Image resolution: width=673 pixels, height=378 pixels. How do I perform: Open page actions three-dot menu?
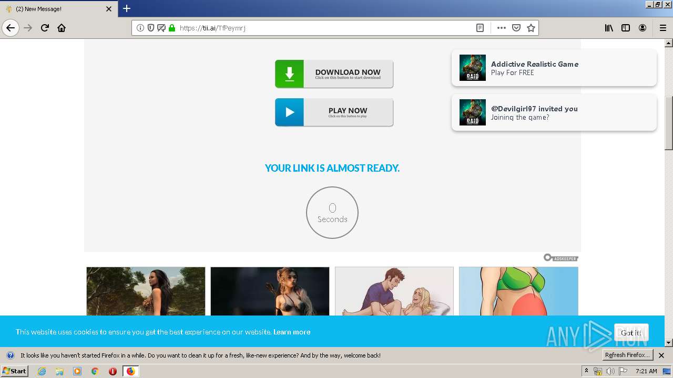pyautogui.click(x=502, y=28)
